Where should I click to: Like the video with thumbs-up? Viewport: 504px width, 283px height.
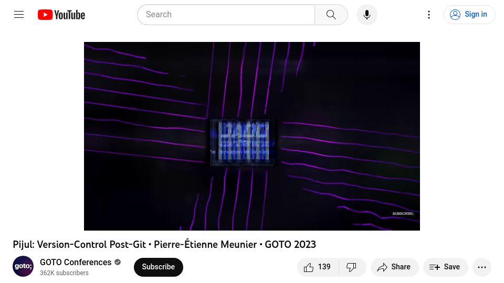(x=318, y=267)
